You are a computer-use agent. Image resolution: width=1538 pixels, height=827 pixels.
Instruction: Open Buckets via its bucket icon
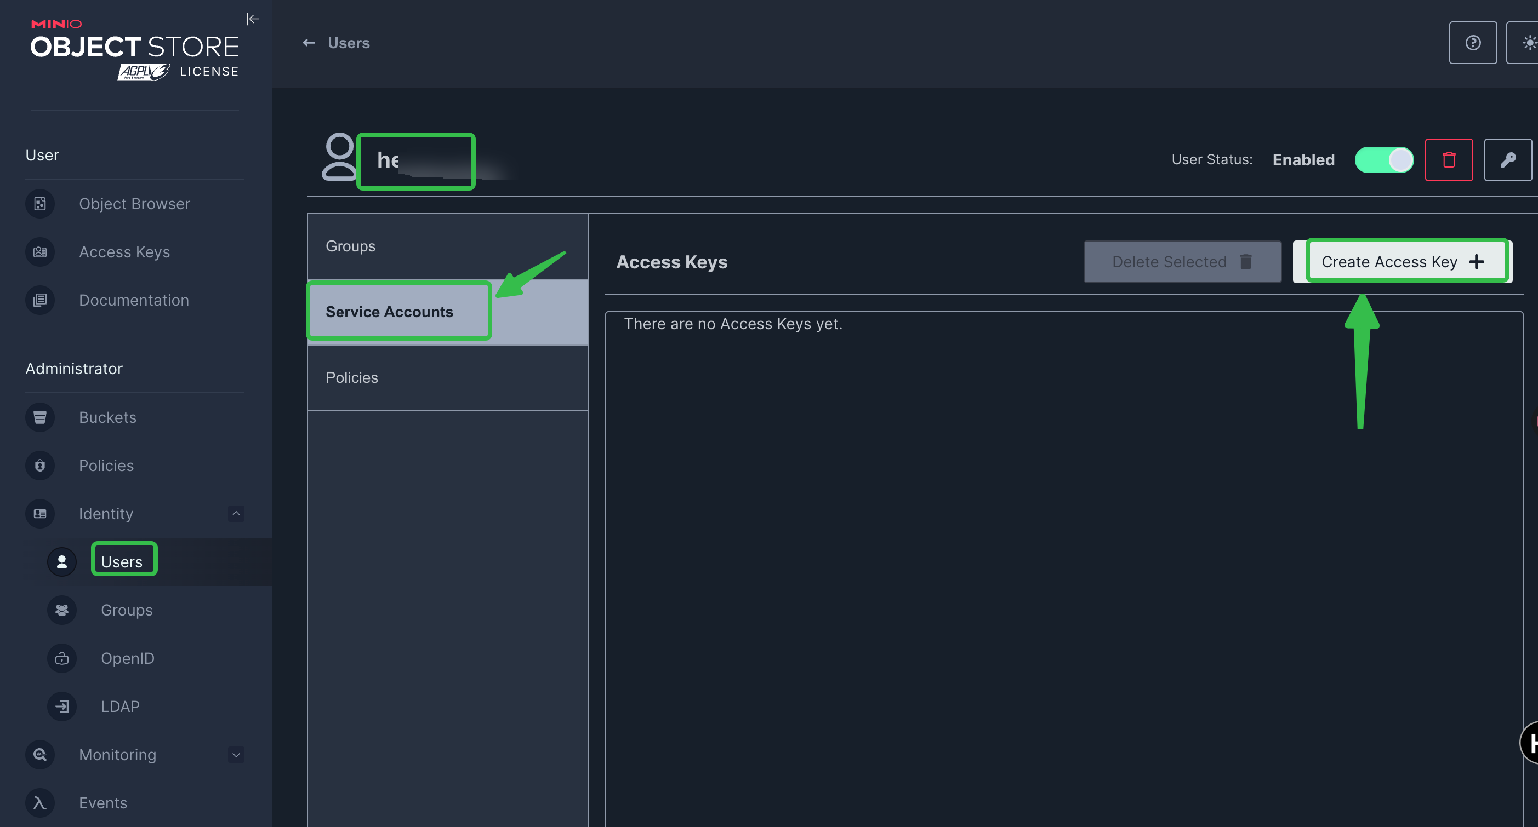tap(40, 417)
